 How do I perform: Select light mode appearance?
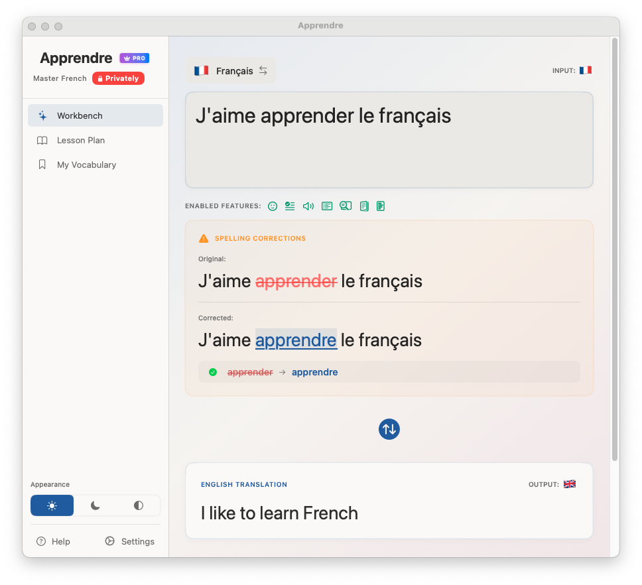coord(52,505)
